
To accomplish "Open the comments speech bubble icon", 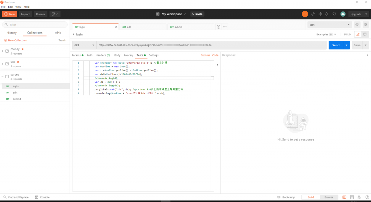I will coord(365,34).
